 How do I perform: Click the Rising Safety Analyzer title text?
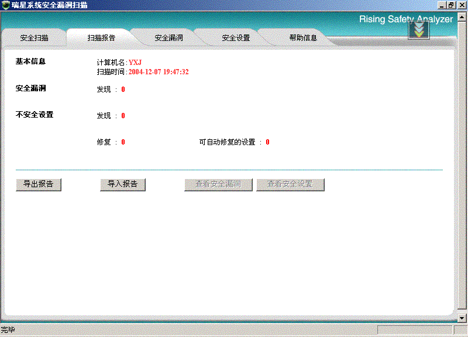pos(406,19)
